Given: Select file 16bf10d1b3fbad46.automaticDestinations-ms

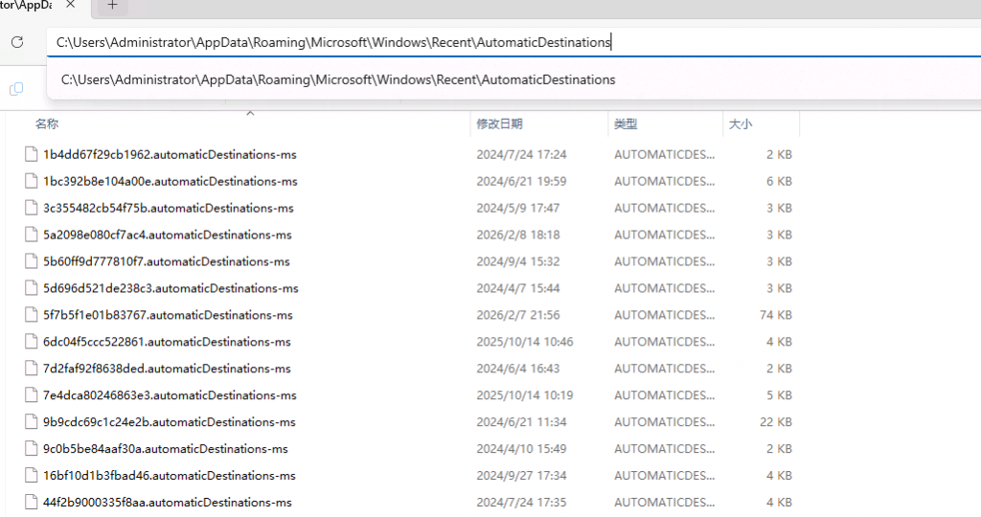Looking at the screenshot, I should point(170,476).
